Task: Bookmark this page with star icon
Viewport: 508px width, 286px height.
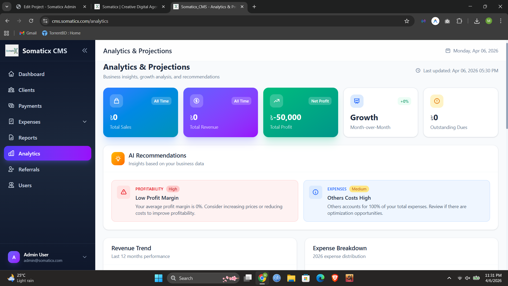Action: click(407, 21)
